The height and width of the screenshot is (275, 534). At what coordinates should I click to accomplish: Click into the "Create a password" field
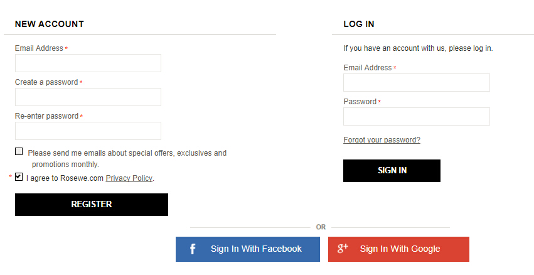click(88, 97)
